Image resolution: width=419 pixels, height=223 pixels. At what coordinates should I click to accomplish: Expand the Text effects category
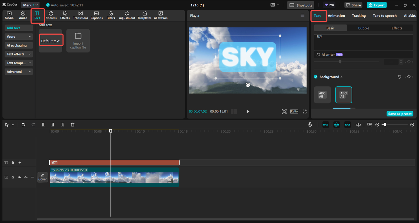[19, 54]
